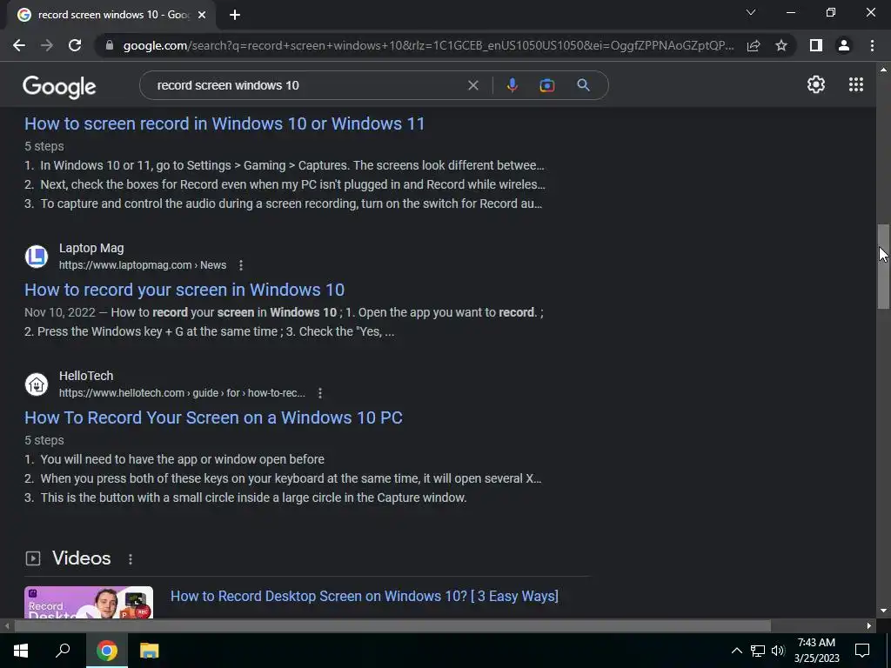The width and height of the screenshot is (891, 668).
Task: Search by image camera icon
Action: [546, 85]
